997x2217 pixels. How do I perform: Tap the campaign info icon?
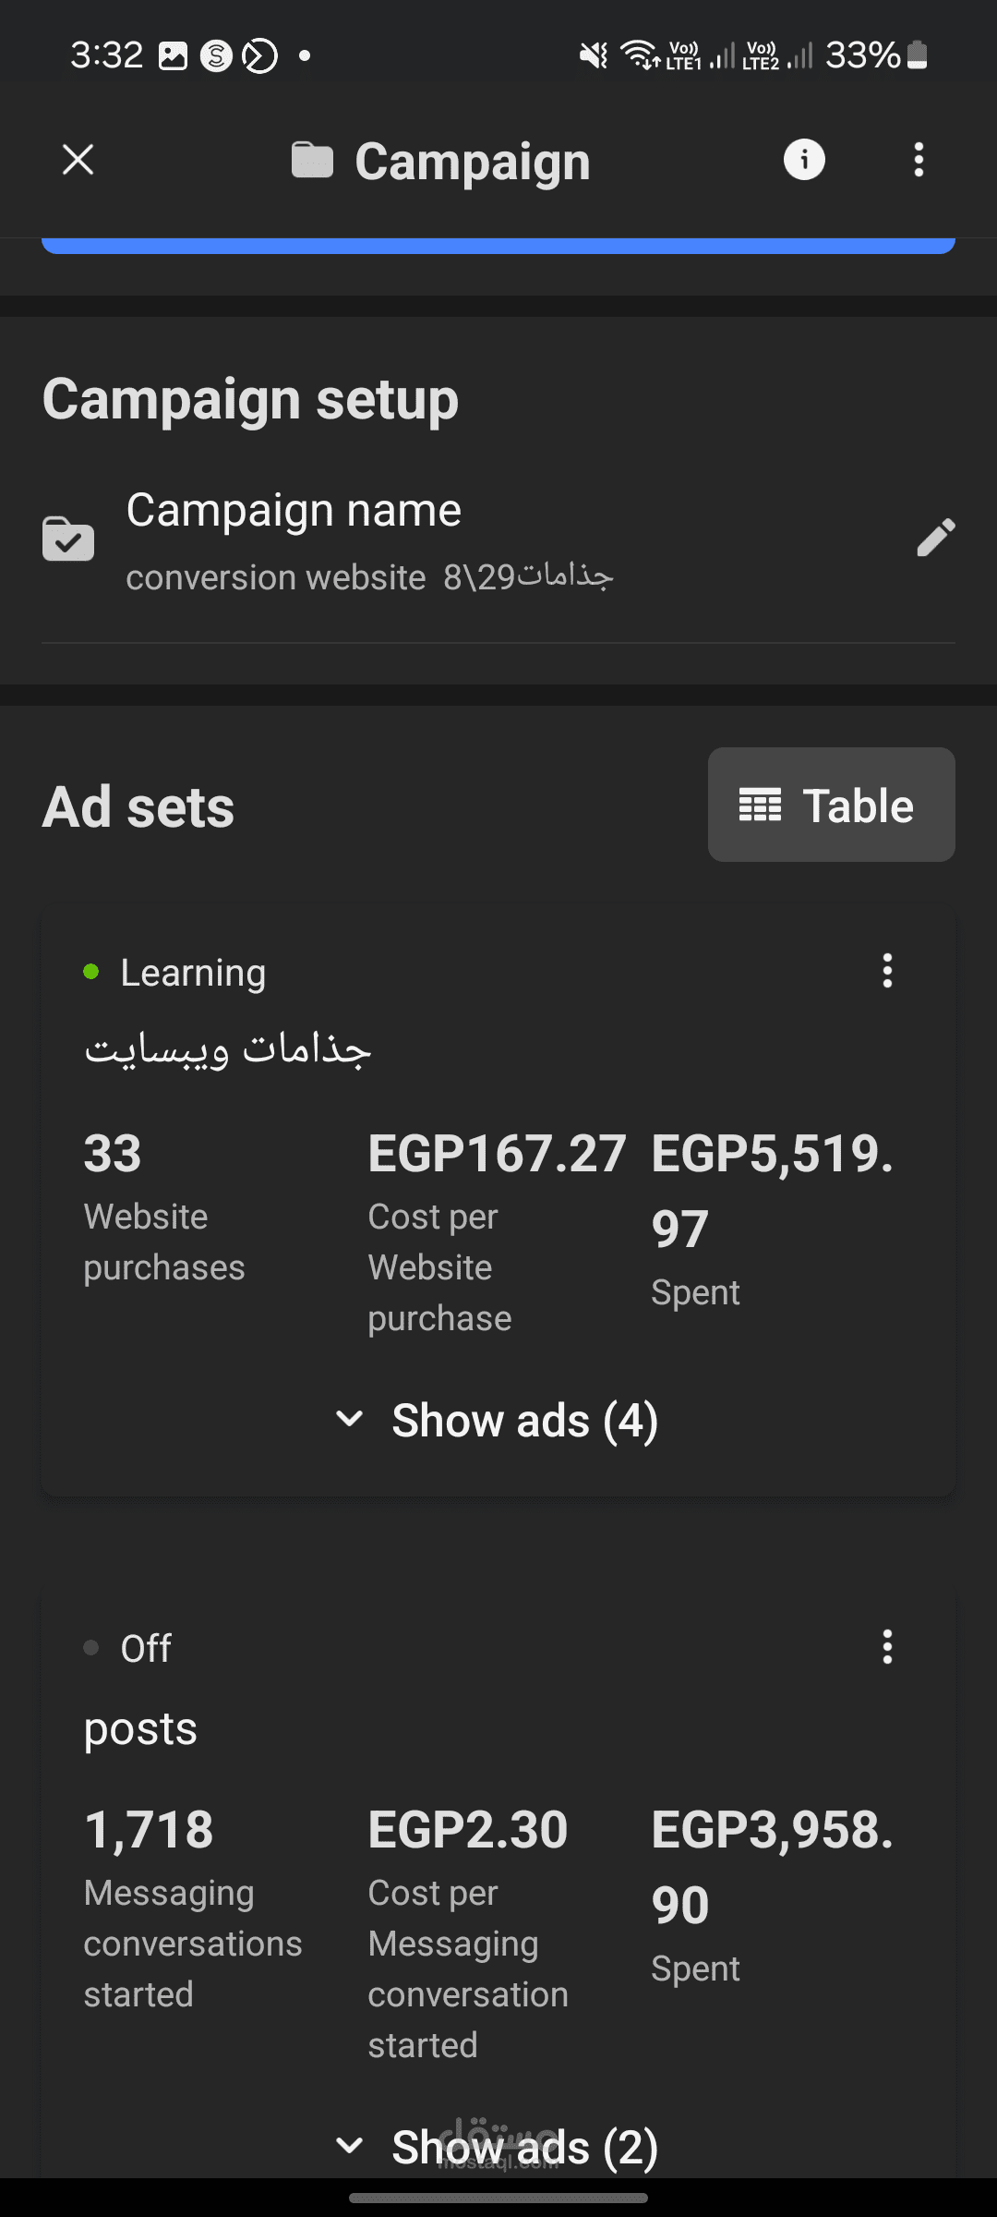tap(804, 160)
